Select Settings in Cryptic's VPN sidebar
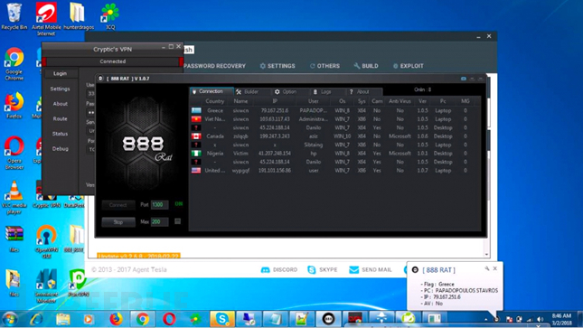 coord(60,89)
